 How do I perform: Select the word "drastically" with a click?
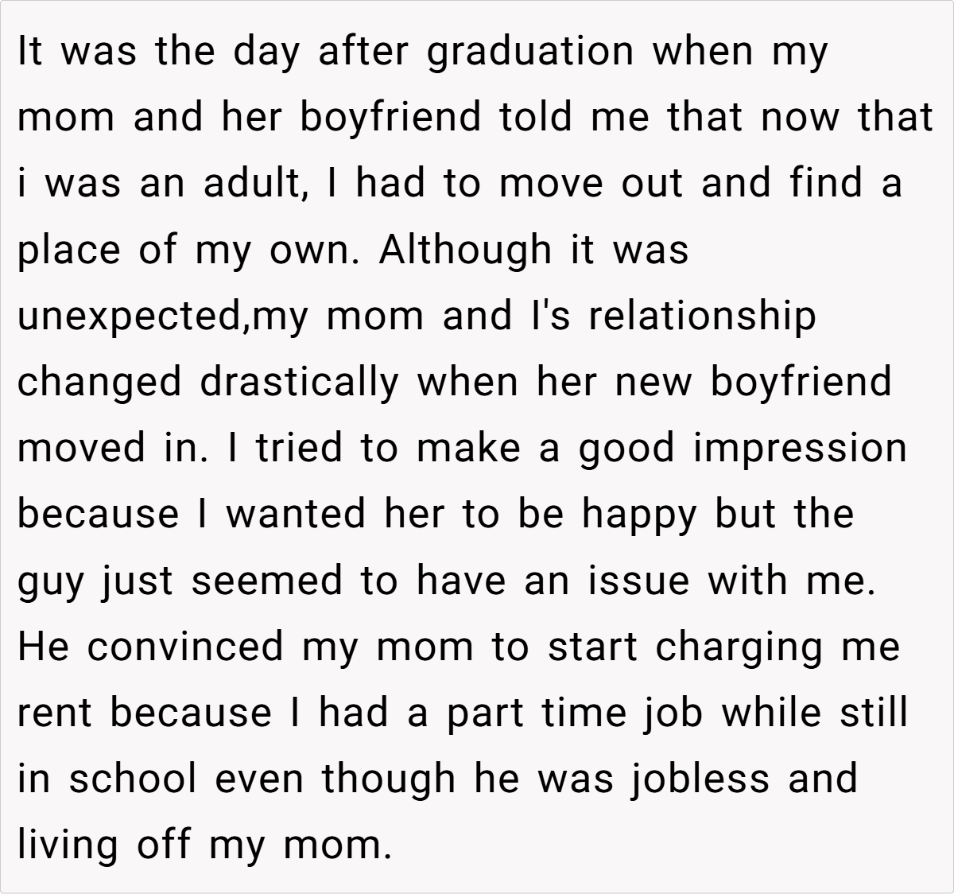(298, 383)
